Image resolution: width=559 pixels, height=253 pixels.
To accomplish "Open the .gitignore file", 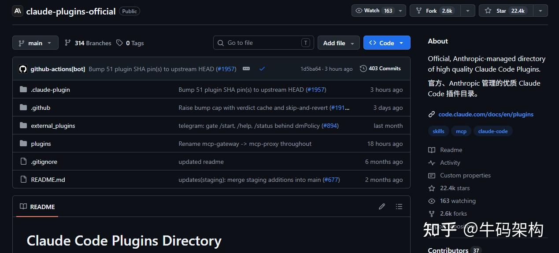I will [44, 162].
